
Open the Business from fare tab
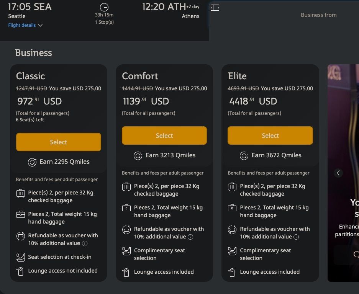318,15
